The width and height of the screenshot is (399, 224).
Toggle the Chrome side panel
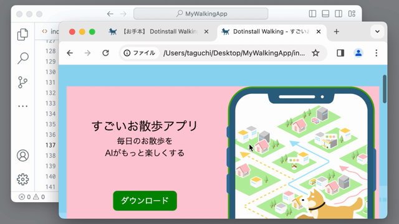tap(340, 53)
